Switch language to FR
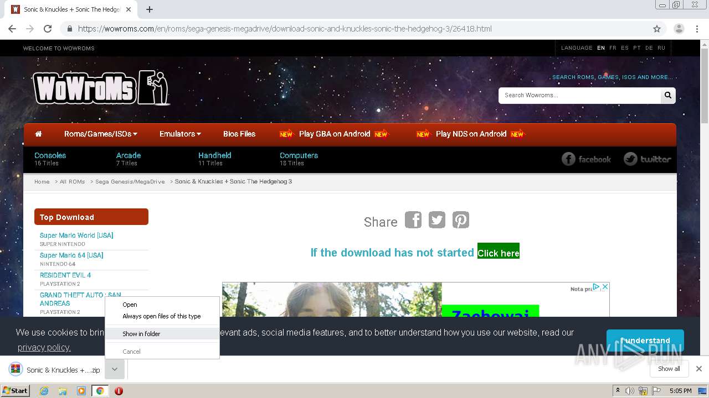This screenshot has height=398, width=709. (x=613, y=48)
